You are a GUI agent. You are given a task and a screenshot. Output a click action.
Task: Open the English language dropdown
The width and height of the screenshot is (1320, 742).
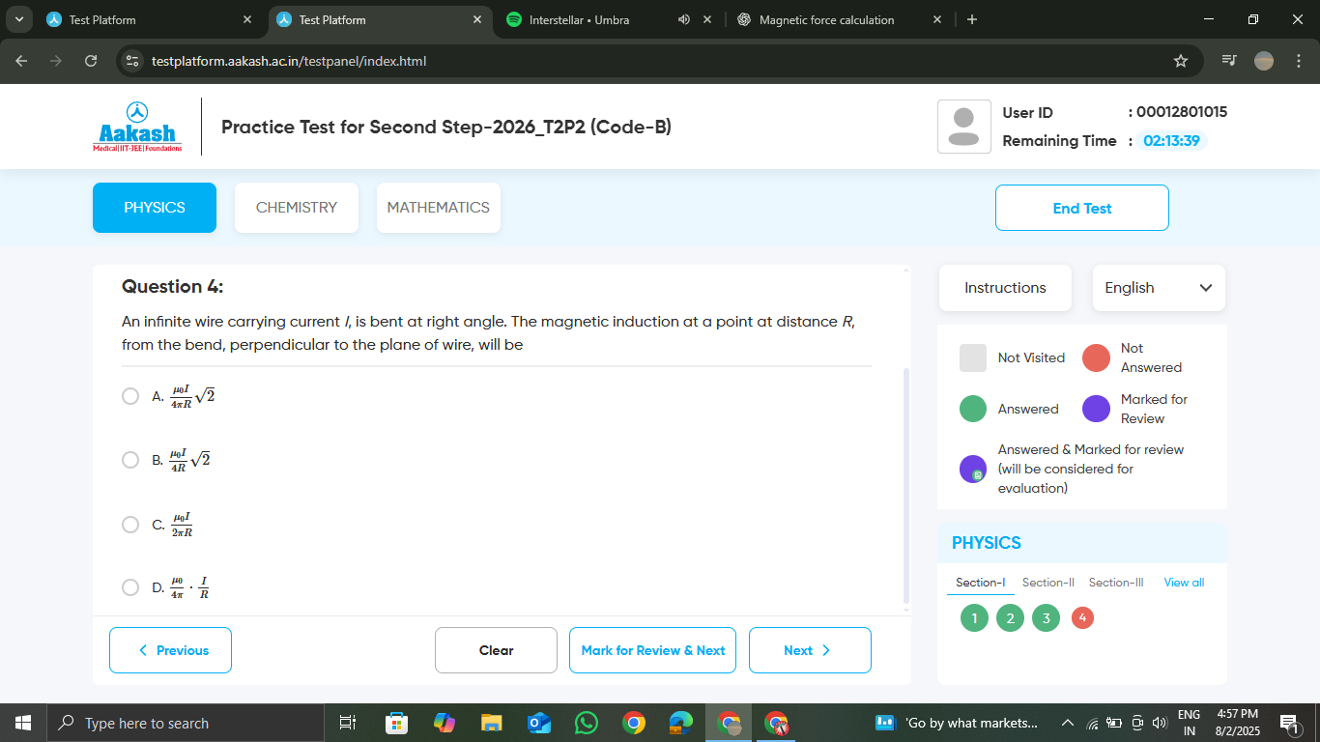point(1158,288)
